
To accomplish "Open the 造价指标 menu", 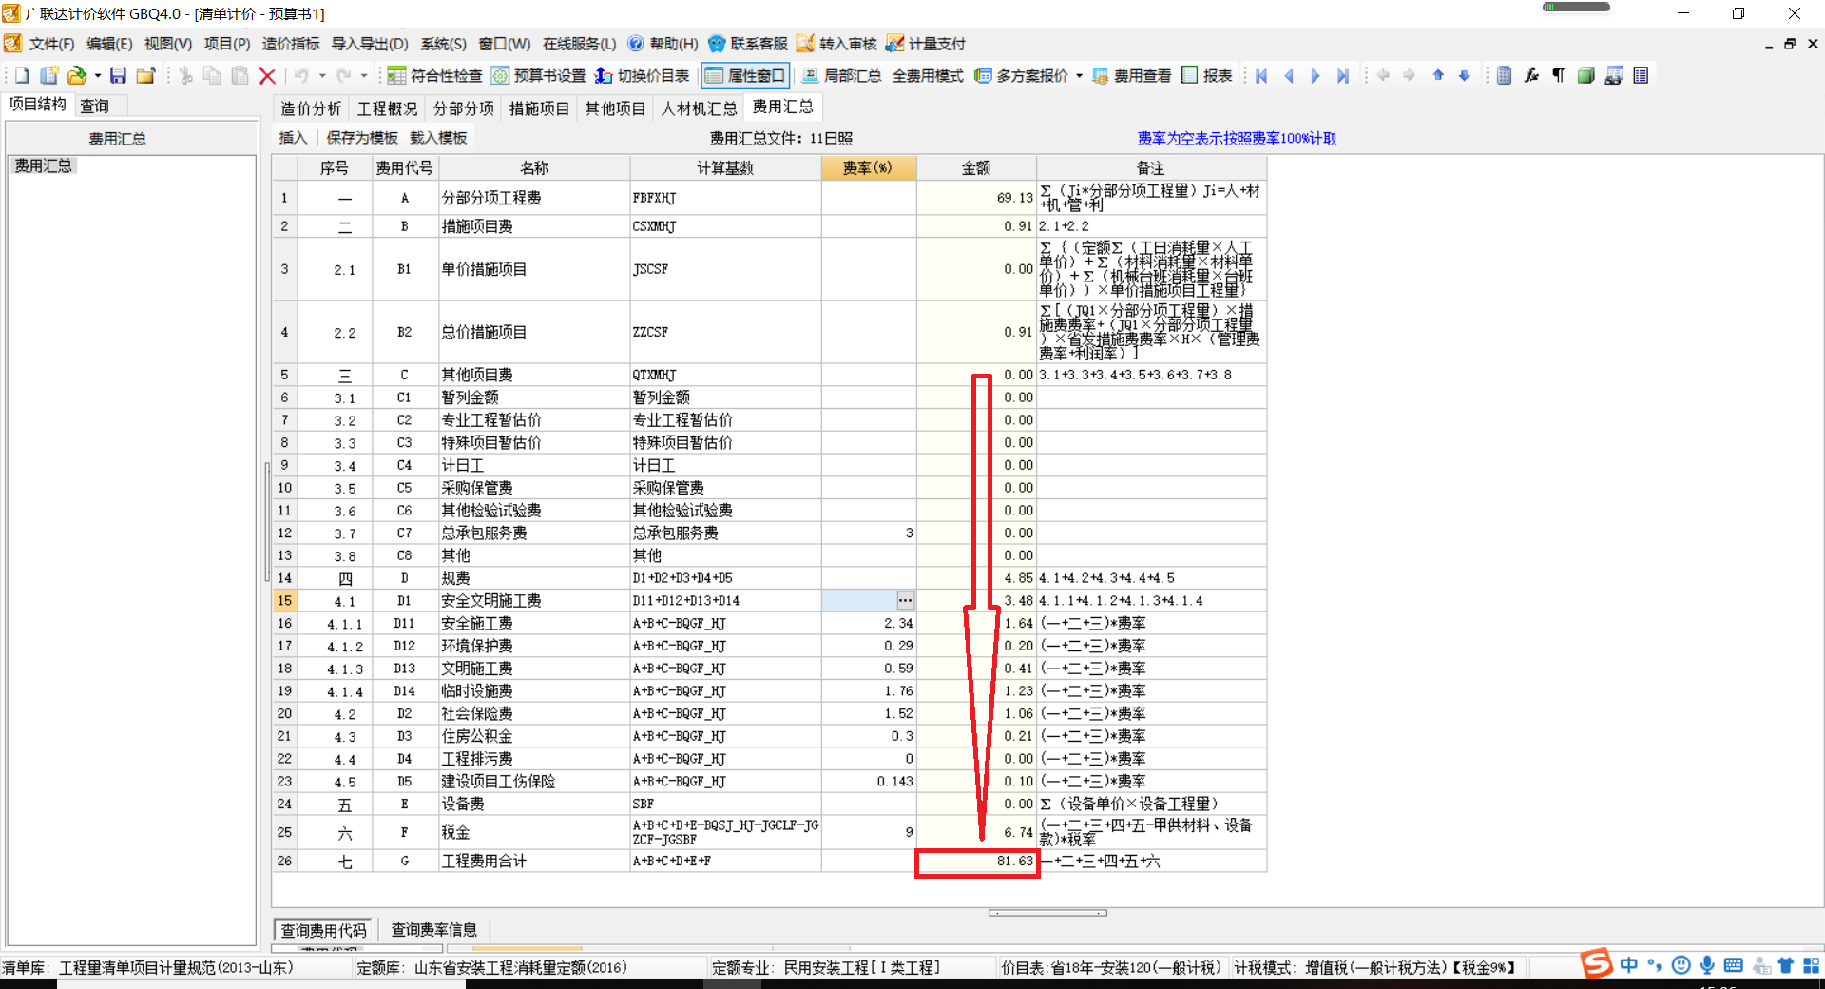I will point(291,44).
